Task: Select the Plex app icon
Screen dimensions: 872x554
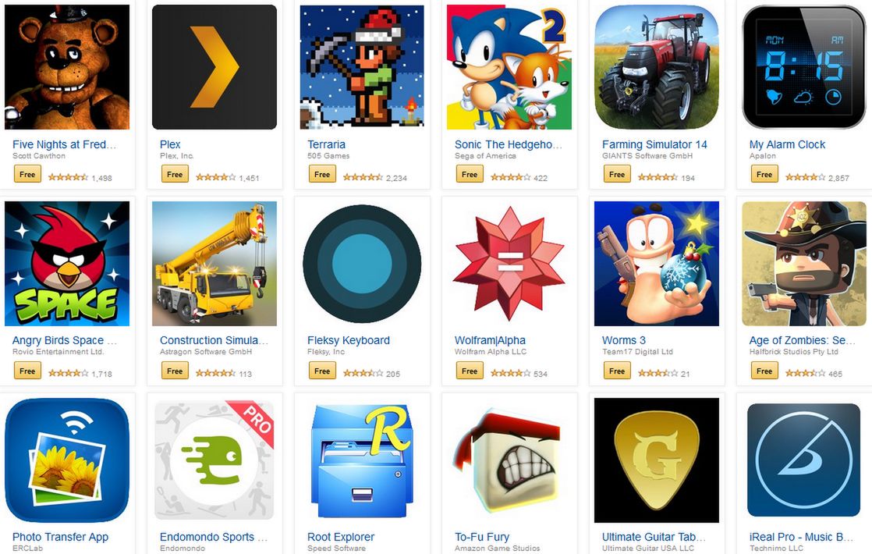Action: tap(214, 67)
